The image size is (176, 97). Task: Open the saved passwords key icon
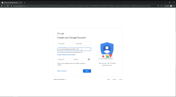click(x=158, y=6)
